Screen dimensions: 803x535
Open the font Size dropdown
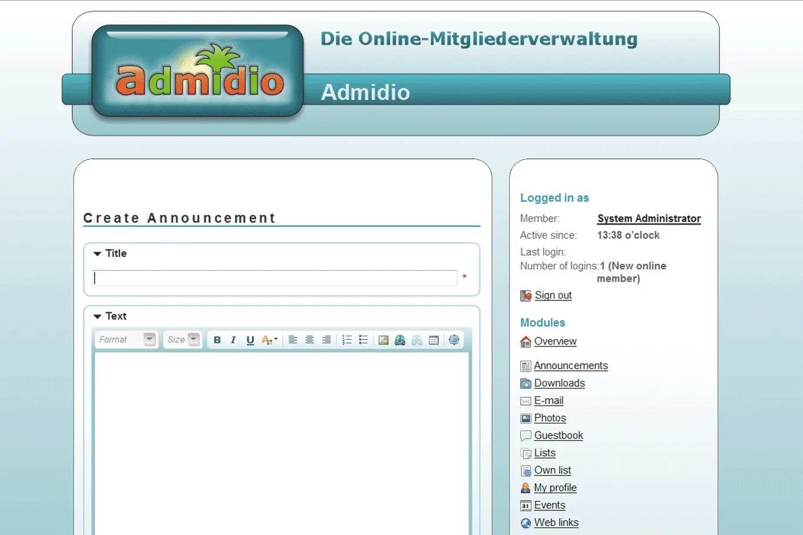point(183,340)
